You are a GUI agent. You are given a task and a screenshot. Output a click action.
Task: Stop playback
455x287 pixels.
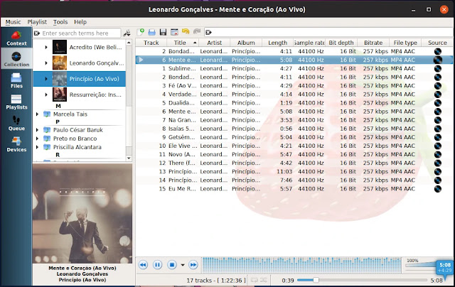pyautogui.click(x=172, y=265)
